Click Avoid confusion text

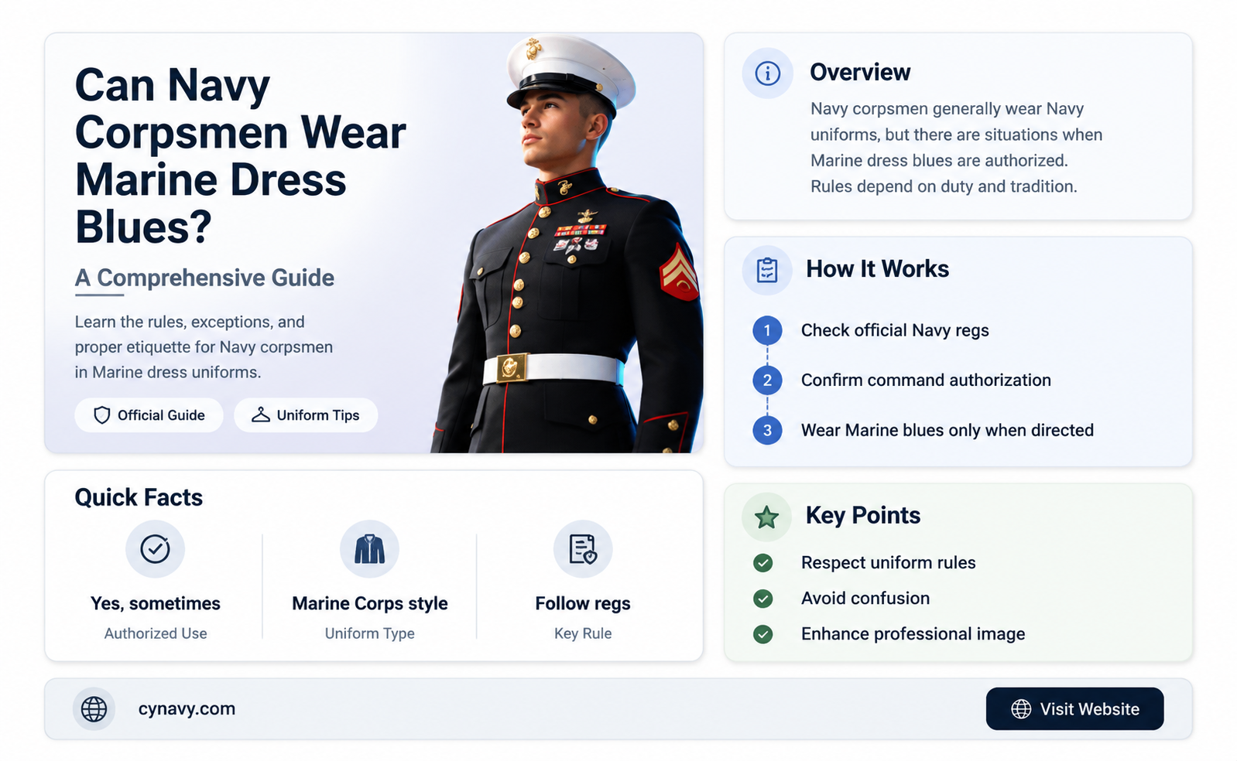[865, 598]
